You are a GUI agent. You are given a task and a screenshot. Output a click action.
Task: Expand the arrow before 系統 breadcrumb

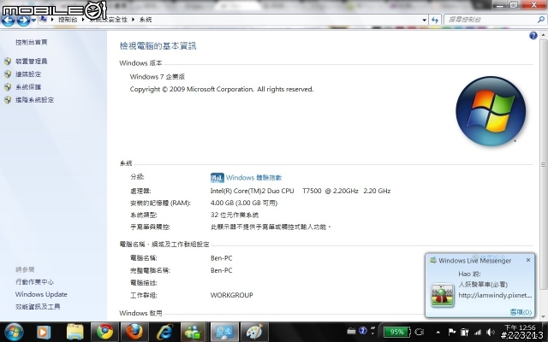(134, 20)
